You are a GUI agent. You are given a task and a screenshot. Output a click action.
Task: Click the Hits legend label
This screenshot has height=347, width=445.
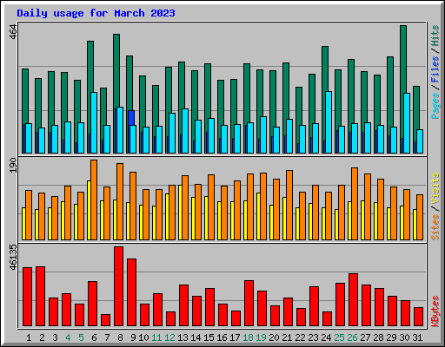pos(435,36)
